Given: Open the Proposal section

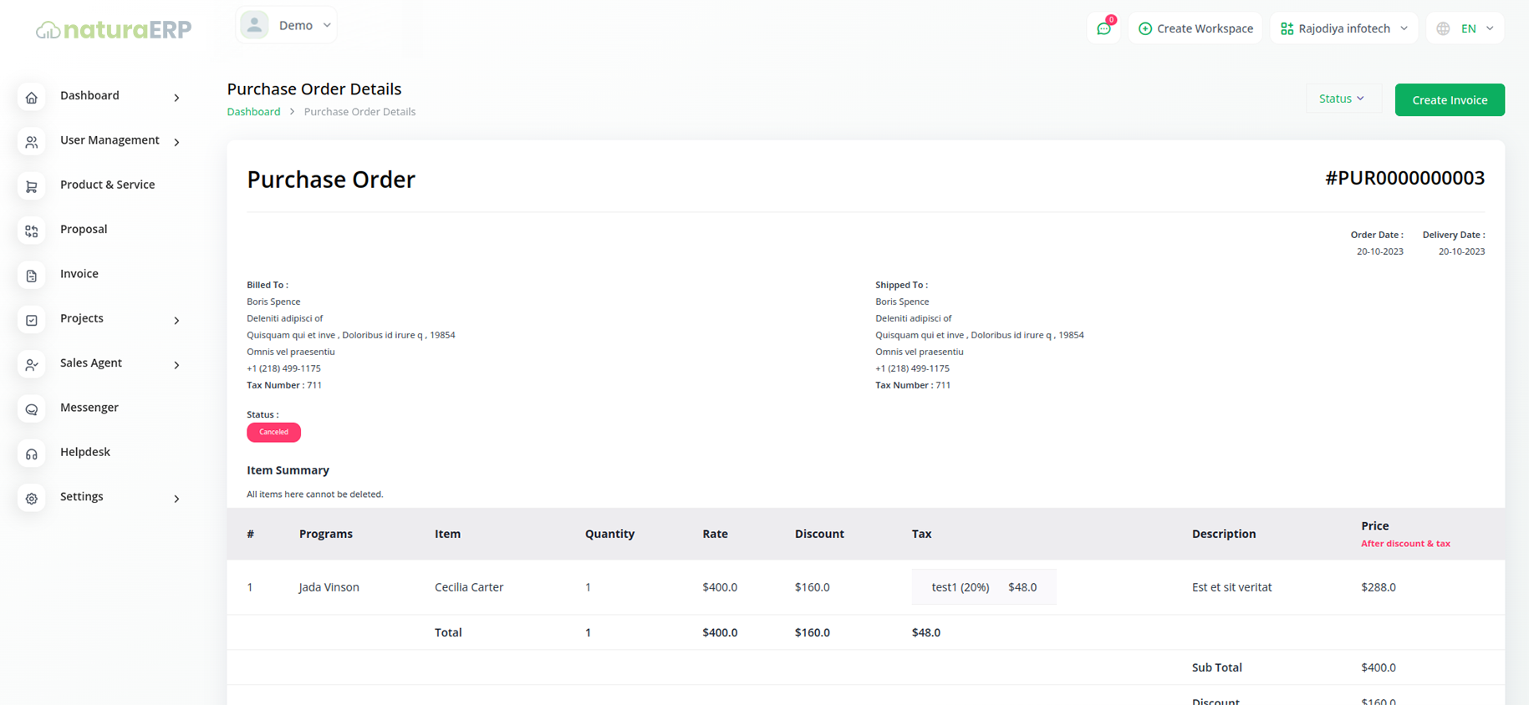Looking at the screenshot, I should [x=84, y=229].
